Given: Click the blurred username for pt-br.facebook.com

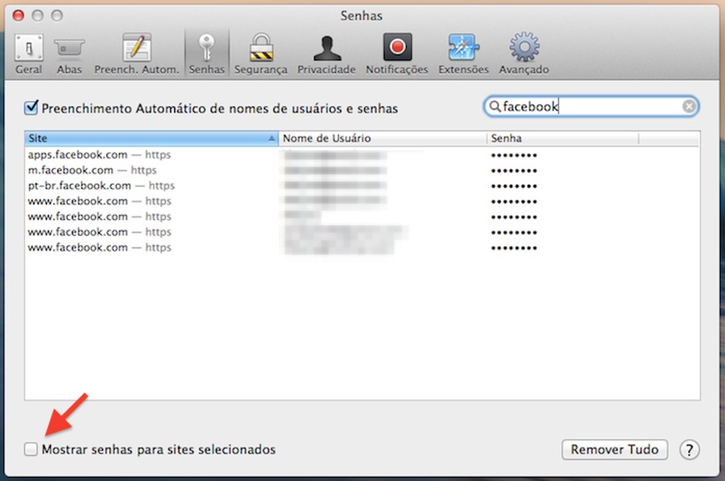Looking at the screenshot, I should (336, 186).
